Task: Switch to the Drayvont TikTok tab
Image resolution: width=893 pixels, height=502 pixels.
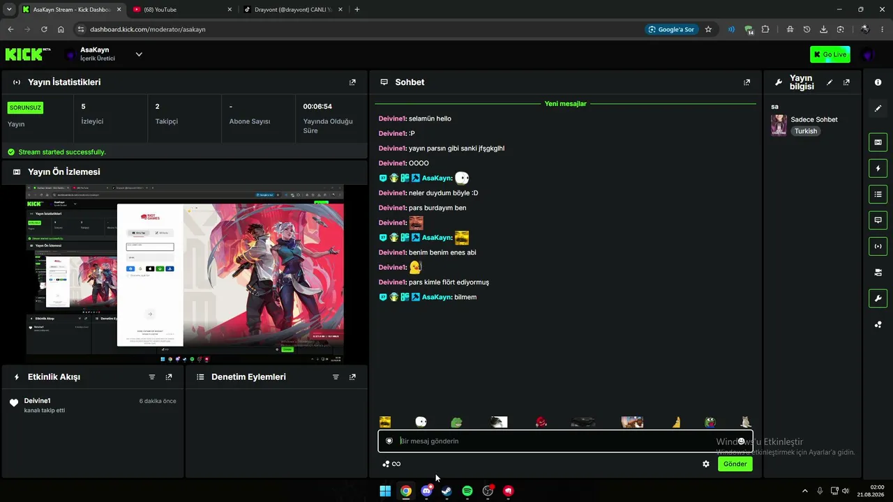Action: [x=293, y=10]
